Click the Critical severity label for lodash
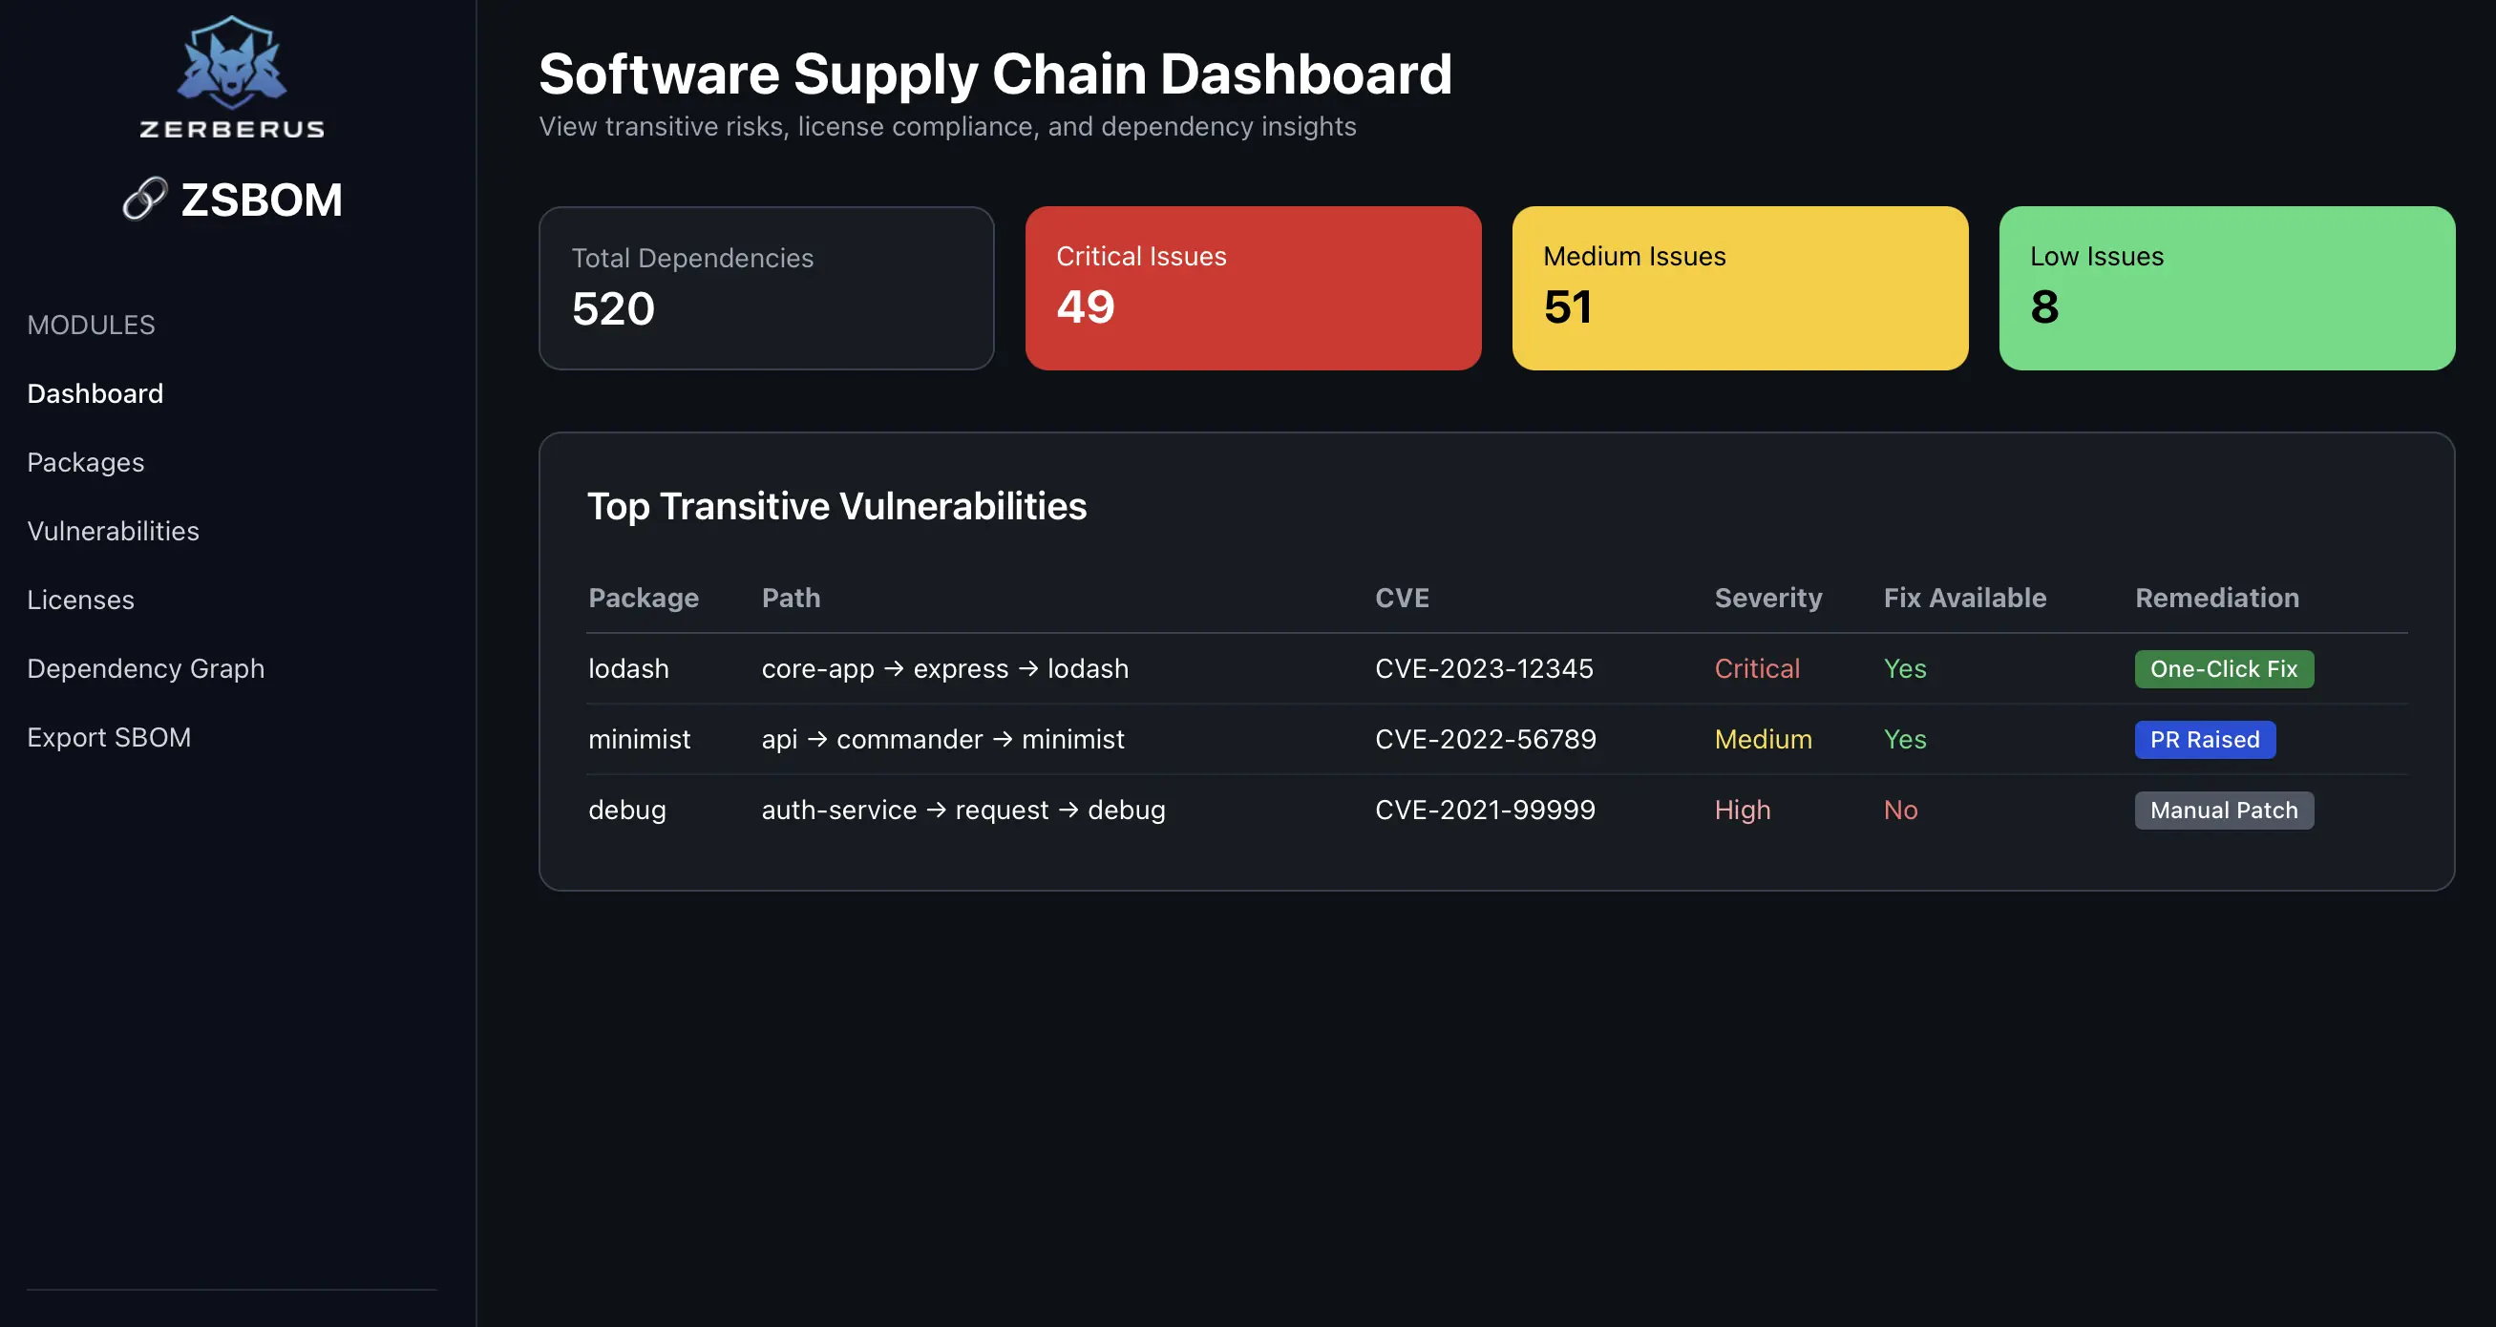This screenshot has height=1327, width=2496. click(x=1756, y=668)
